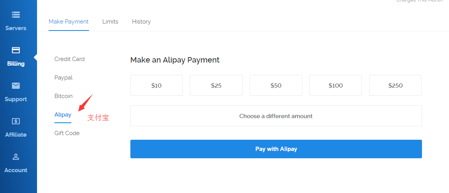Click the Account person icon
Viewport: 449px width, 193px height.
coord(16,157)
